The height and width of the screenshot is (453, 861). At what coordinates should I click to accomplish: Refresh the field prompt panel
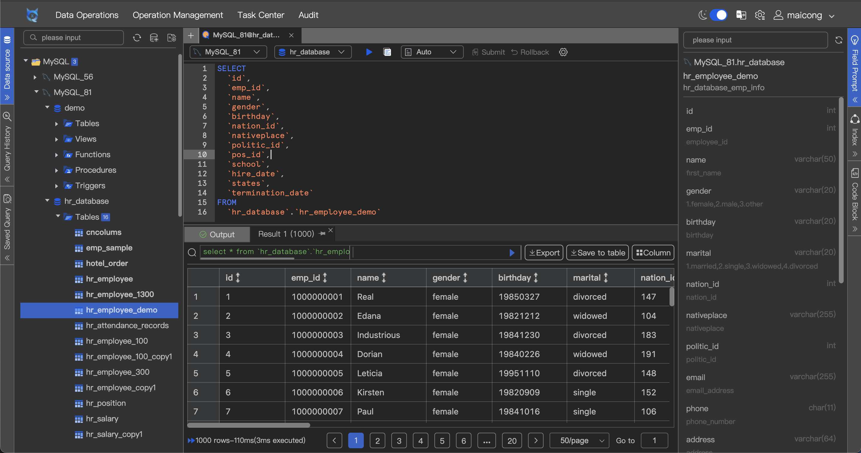838,40
